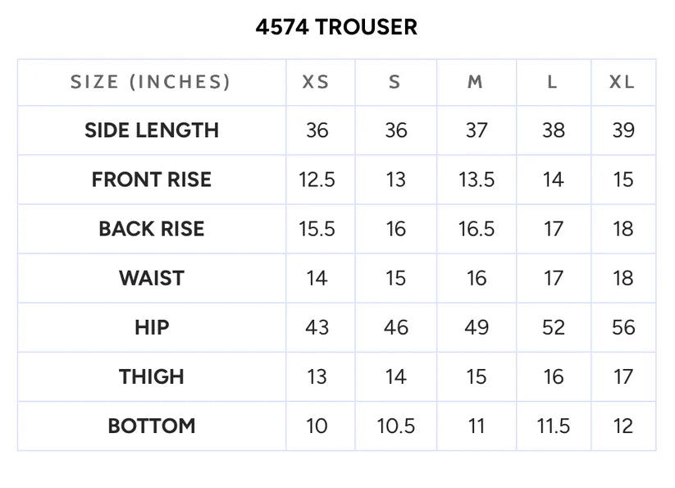The image size is (675, 488).
Task: Select the SIZE (INCHES) header cell
Action: tap(151, 82)
